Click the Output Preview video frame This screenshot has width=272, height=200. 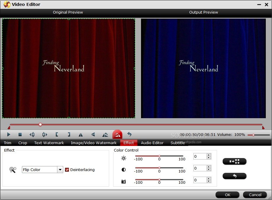[x=203, y=69]
